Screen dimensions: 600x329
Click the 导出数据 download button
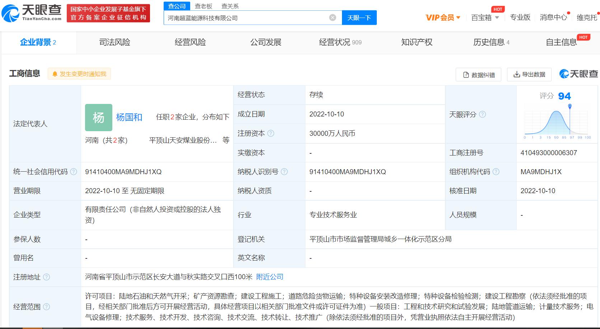(530, 74)
